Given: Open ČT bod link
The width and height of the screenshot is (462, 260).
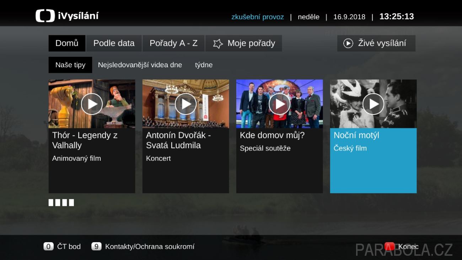Looking at the screenshot, I should click(69, 246).
